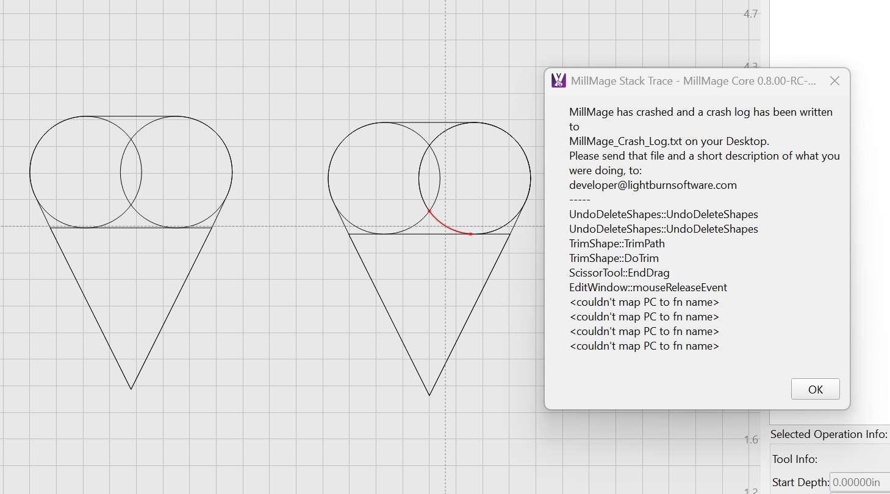This screenshot has height=494, width=890.
Task: Click the Tool Info label
Action: pos(794,459)
